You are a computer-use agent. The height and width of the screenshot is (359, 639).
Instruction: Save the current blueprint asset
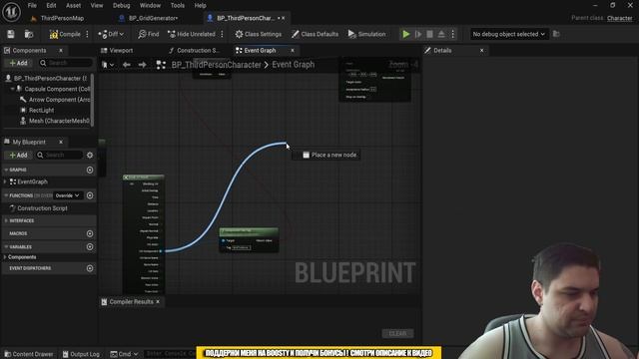click(11, 34)
